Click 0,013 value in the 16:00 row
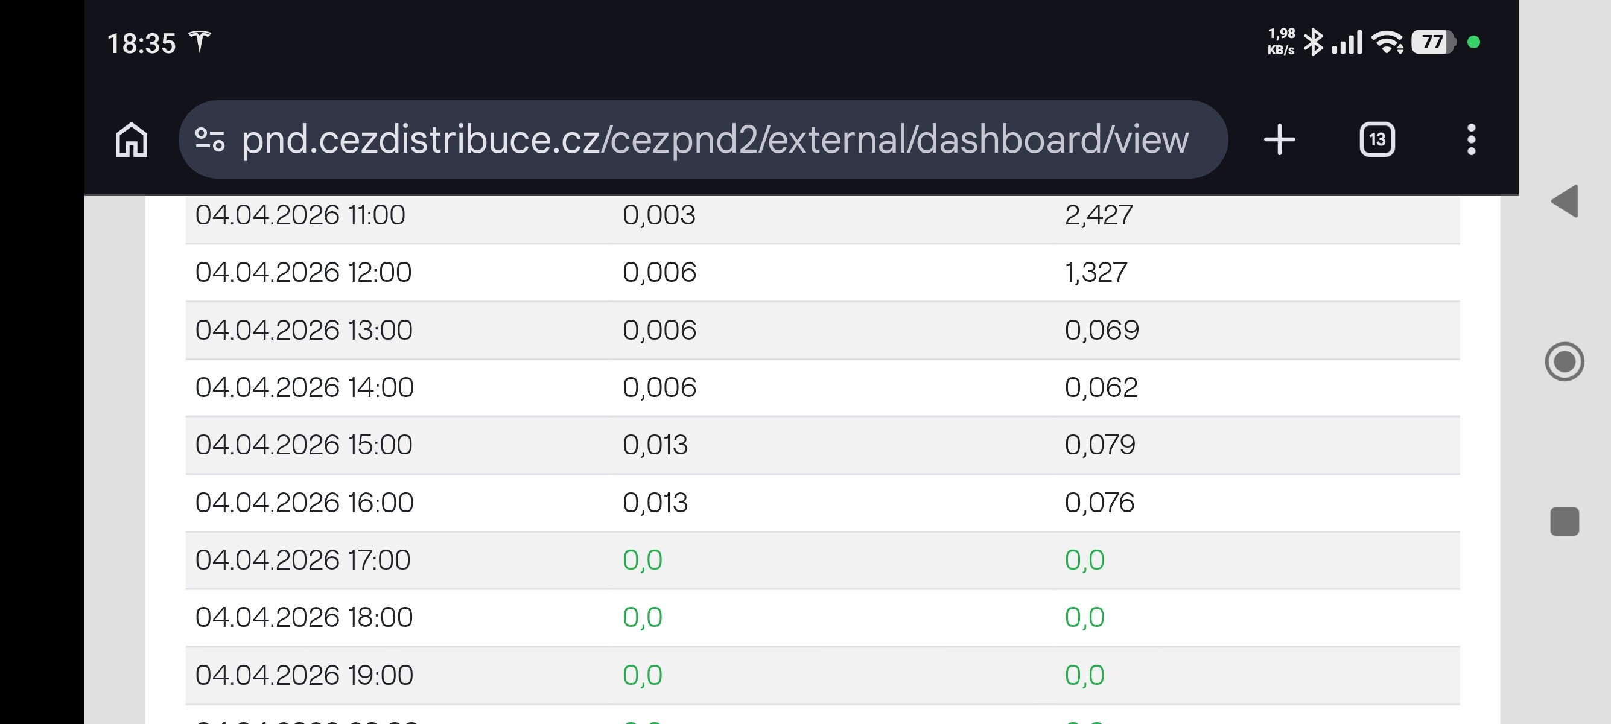1611x724 pixels. pyautogui.click(x=655, y=503)
